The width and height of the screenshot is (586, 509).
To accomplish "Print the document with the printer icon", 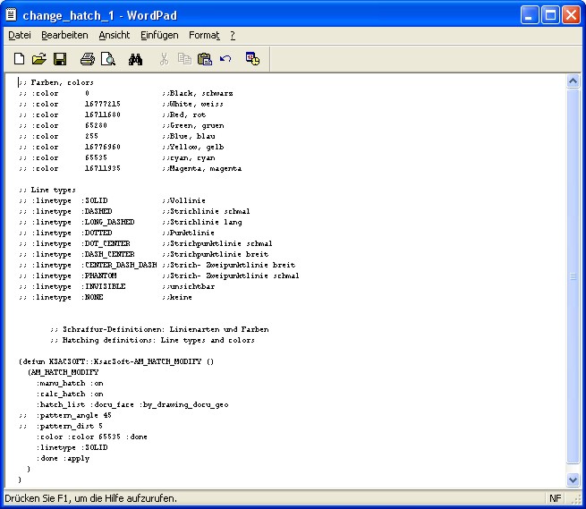I will [88, 59].
